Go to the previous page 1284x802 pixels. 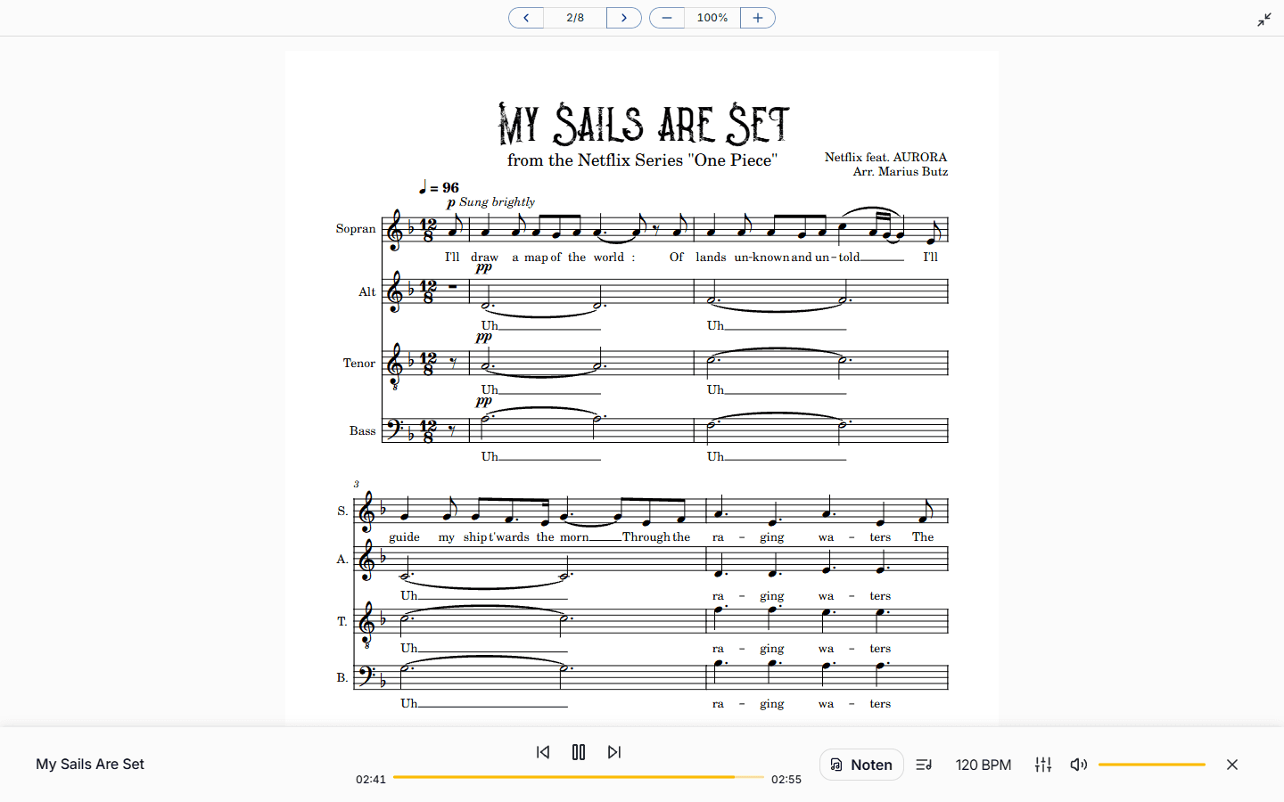coord(526,18)
